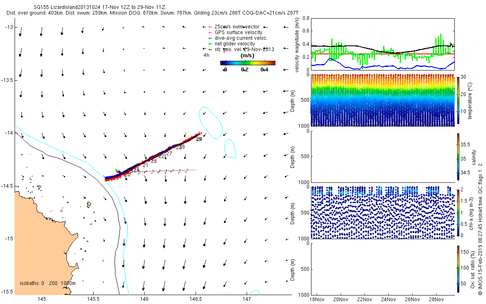Click the -14.5 latitude tick label

coord(6,186)
